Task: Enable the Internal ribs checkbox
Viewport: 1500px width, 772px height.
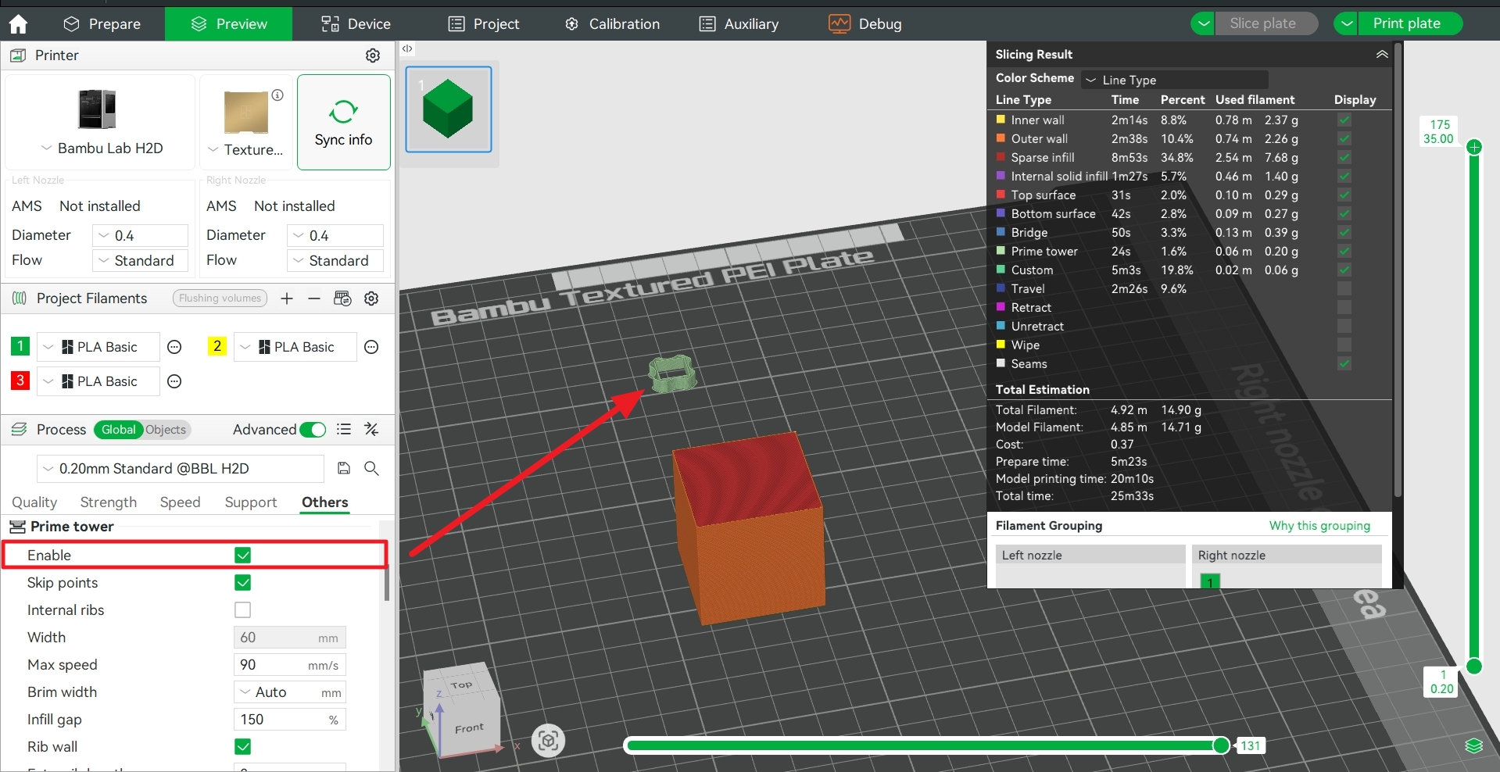Action: [243, 610]
